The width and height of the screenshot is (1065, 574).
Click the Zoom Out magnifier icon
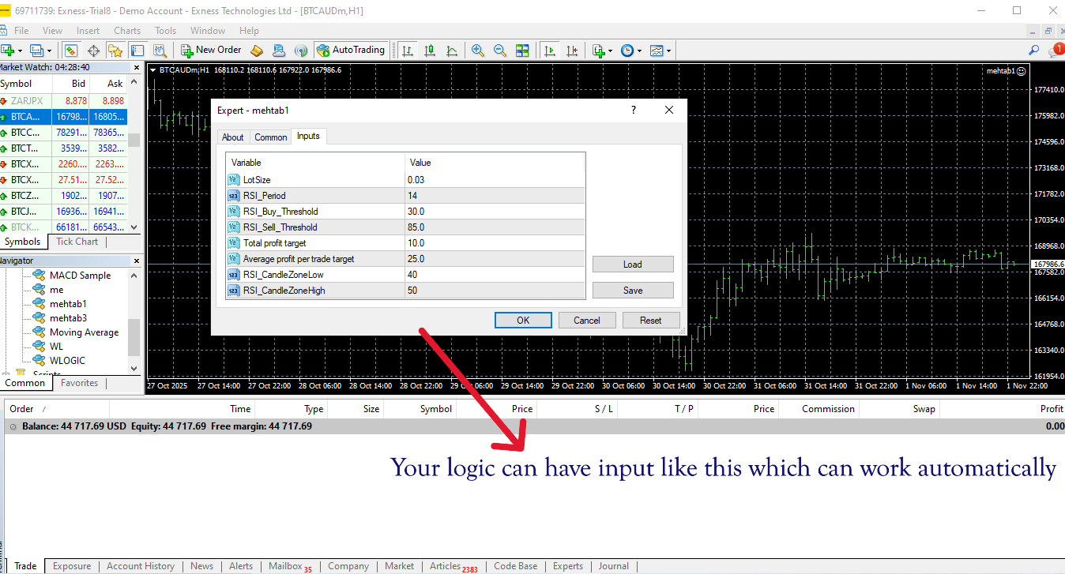coord(500,50)
